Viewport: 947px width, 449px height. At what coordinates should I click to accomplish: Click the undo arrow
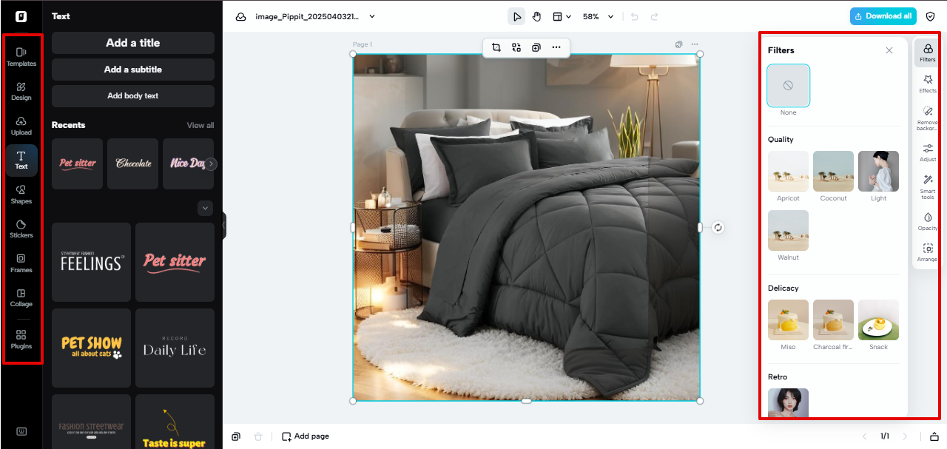click(x=635, y=16)
